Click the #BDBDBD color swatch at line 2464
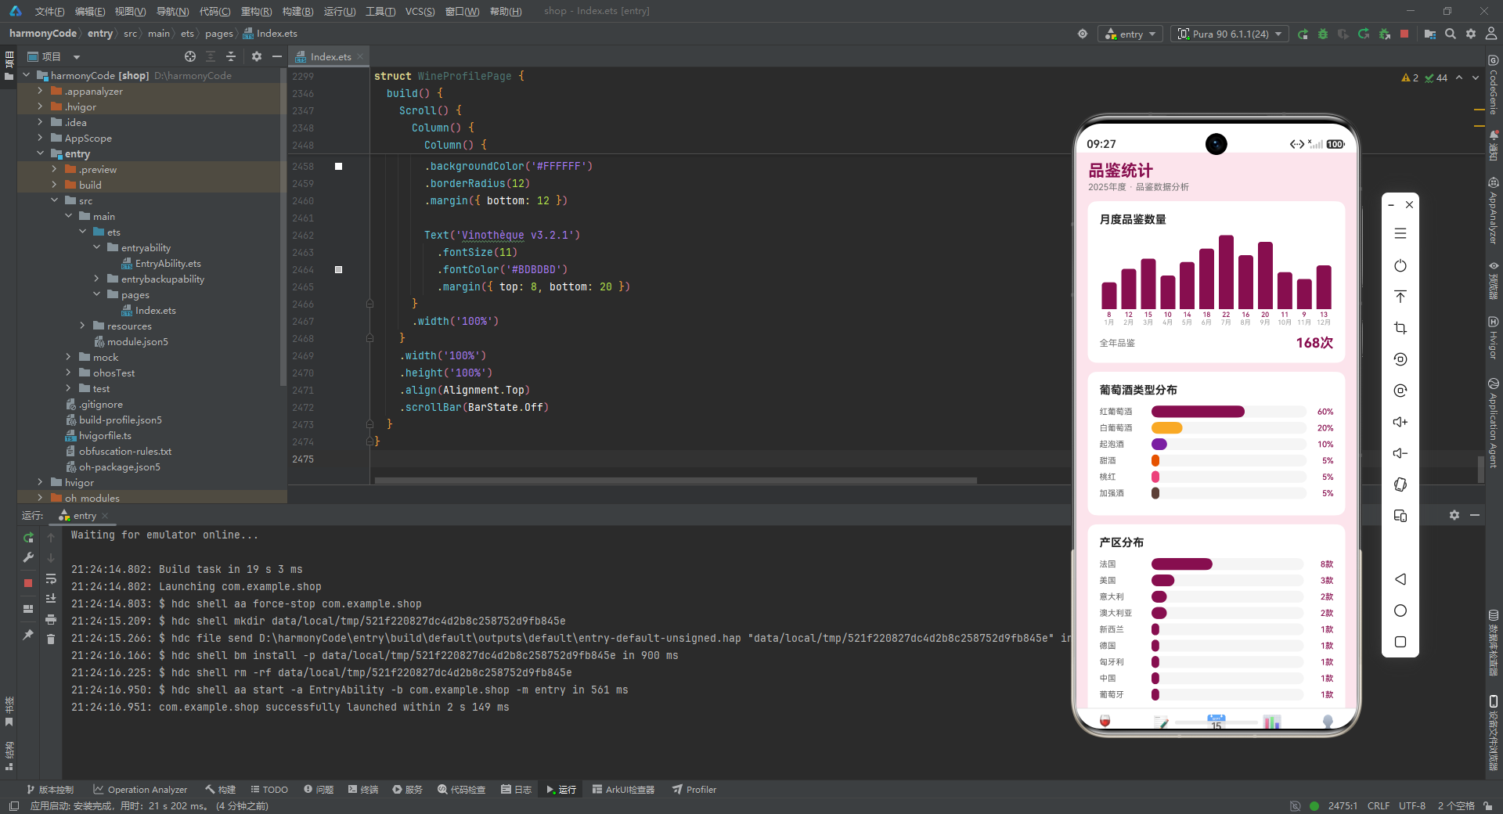This screenshot has height=814, width=1503. tap(338, 269)
